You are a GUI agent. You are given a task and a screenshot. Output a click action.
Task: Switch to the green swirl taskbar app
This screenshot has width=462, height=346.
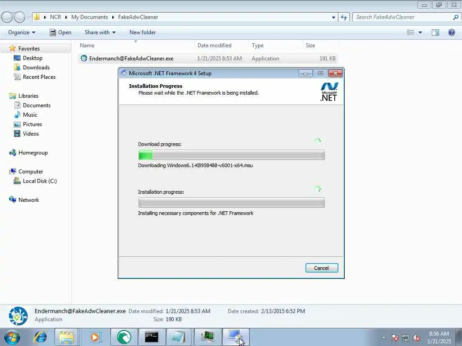(x=124, y=337)
